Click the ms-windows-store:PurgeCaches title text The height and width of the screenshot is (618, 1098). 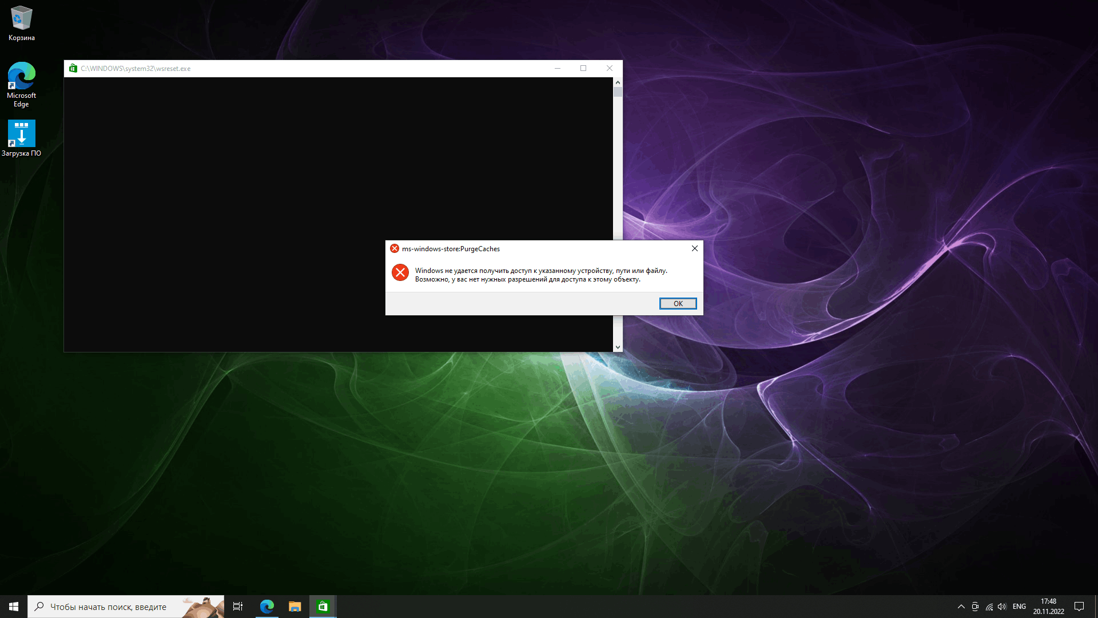click(451, 249)
